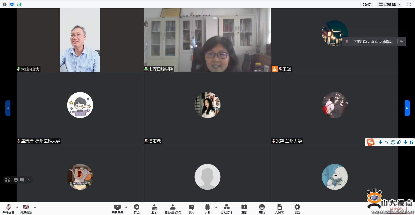
Task: Select 宋晖口腔学院 video tile
Action: [x=207, y=40]
